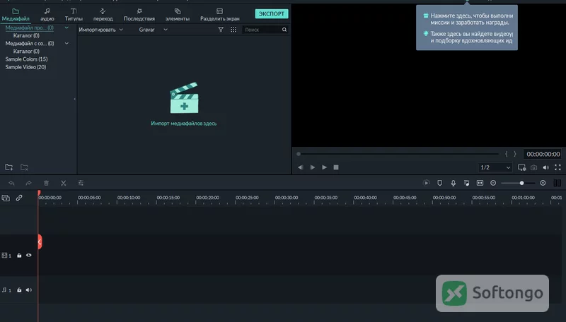Select Медиафайл с со... (0) item
Screen dimensions: 566x322
coord(30,44)
